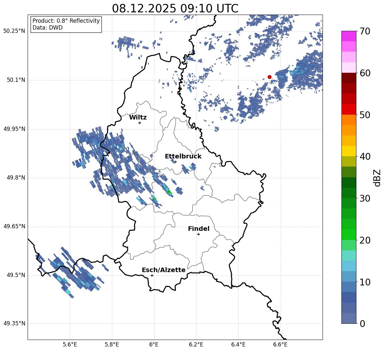Image resolution: width=385 pixels, height=351 pixels.
Task: Click the cross marker below Esch/Alzette
Action: pos(152,275)
